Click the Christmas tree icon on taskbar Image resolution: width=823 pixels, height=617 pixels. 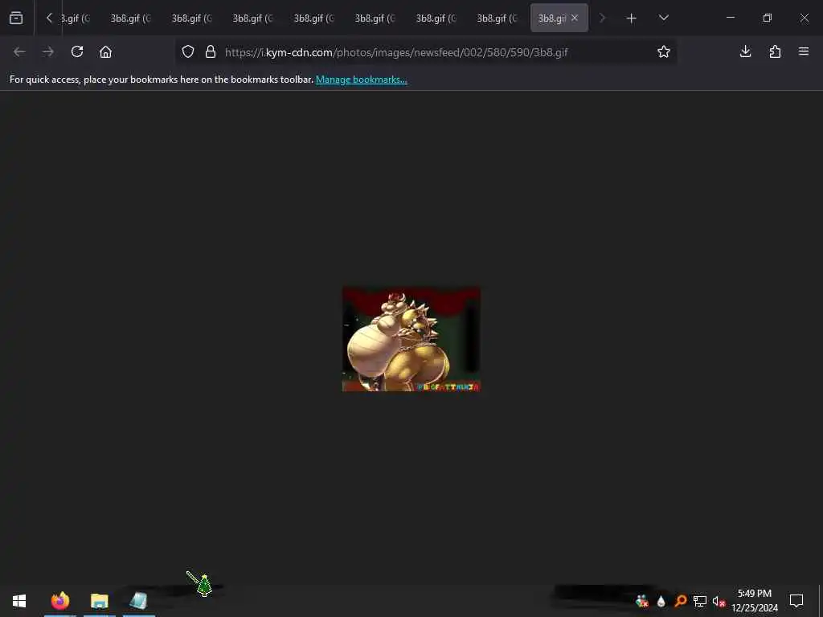click(x=204, y=586)
